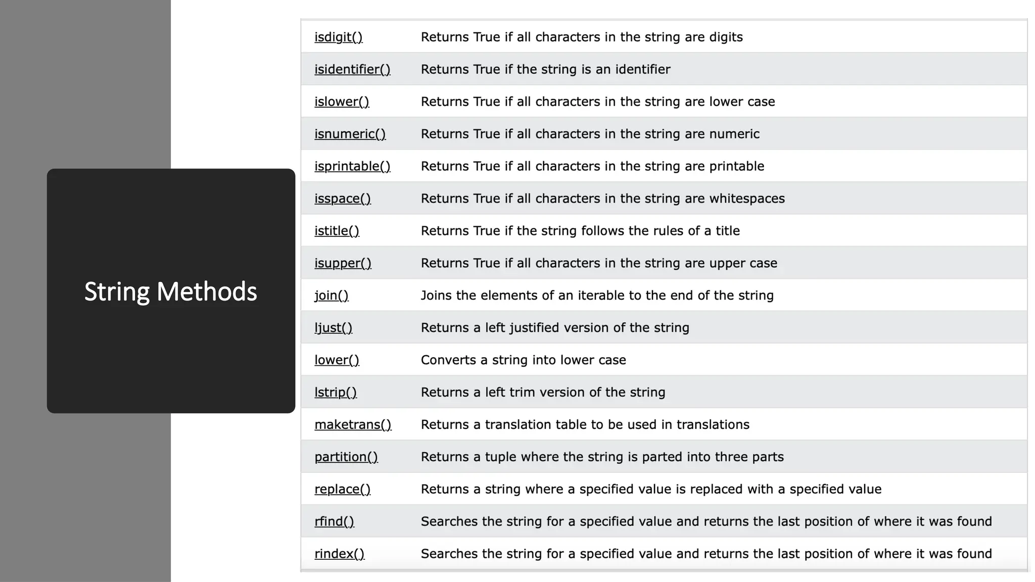1035x582 pixels.
Task: Click the rfind() row description text
Action: (707, 522)
